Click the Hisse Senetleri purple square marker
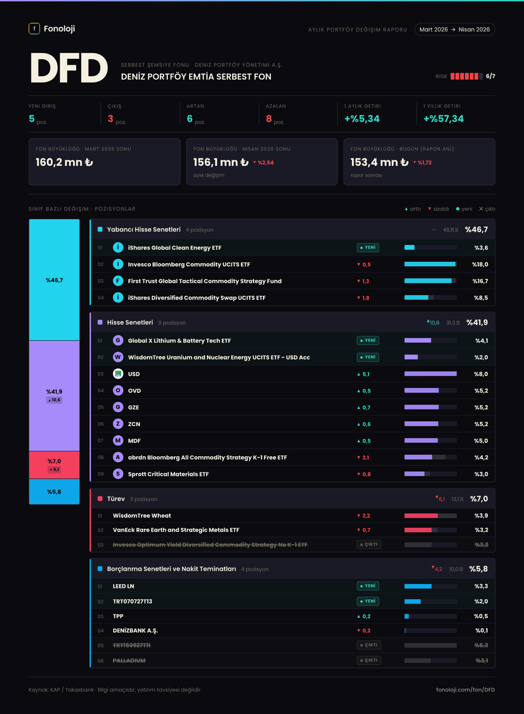The width and height of the screenshot is (524, 714). (100, 322)
